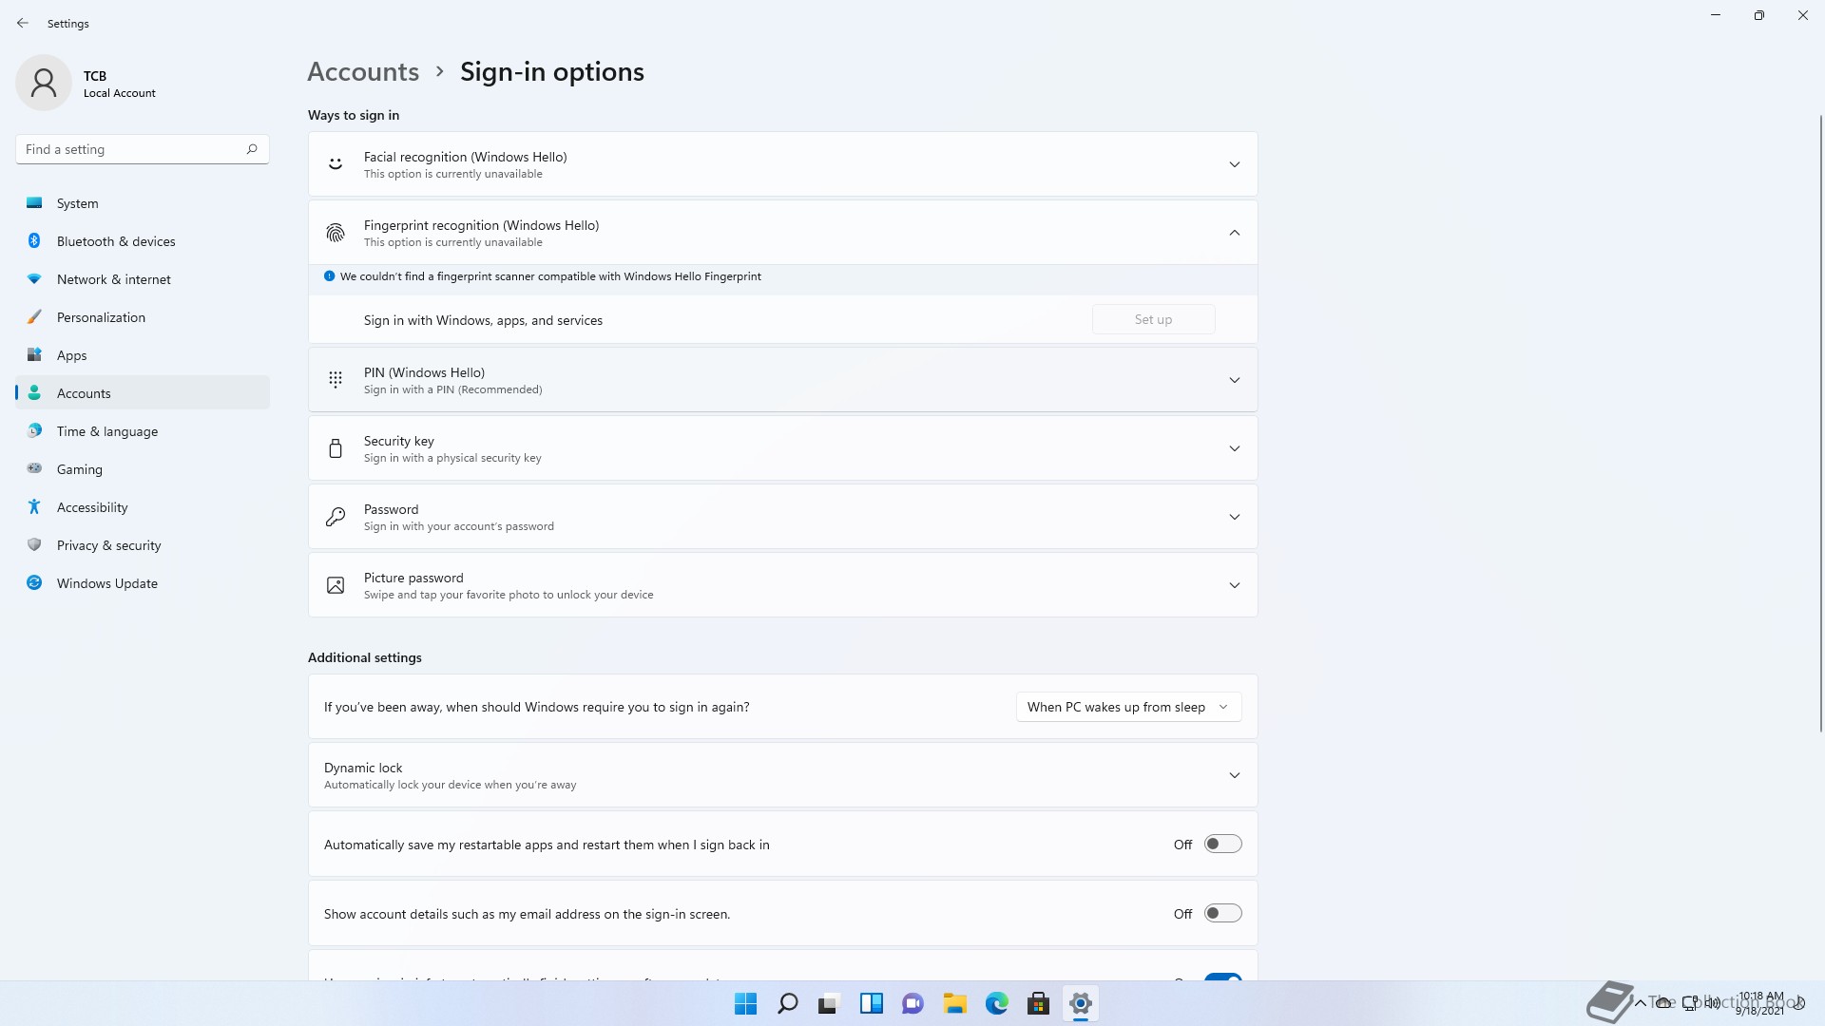
Task: Open the Chat app from the taskbar
Action: pos(912,1003)
